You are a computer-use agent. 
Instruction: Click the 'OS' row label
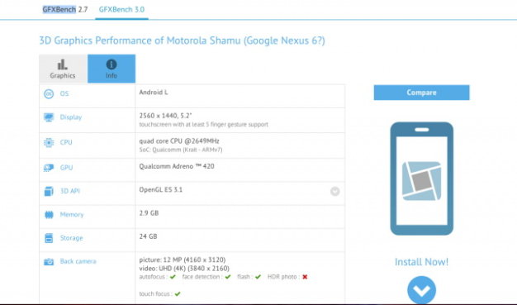click(x=64, y=93)
